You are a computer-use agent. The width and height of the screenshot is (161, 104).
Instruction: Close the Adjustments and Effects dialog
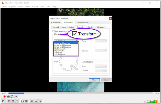[x=110, y=18]
